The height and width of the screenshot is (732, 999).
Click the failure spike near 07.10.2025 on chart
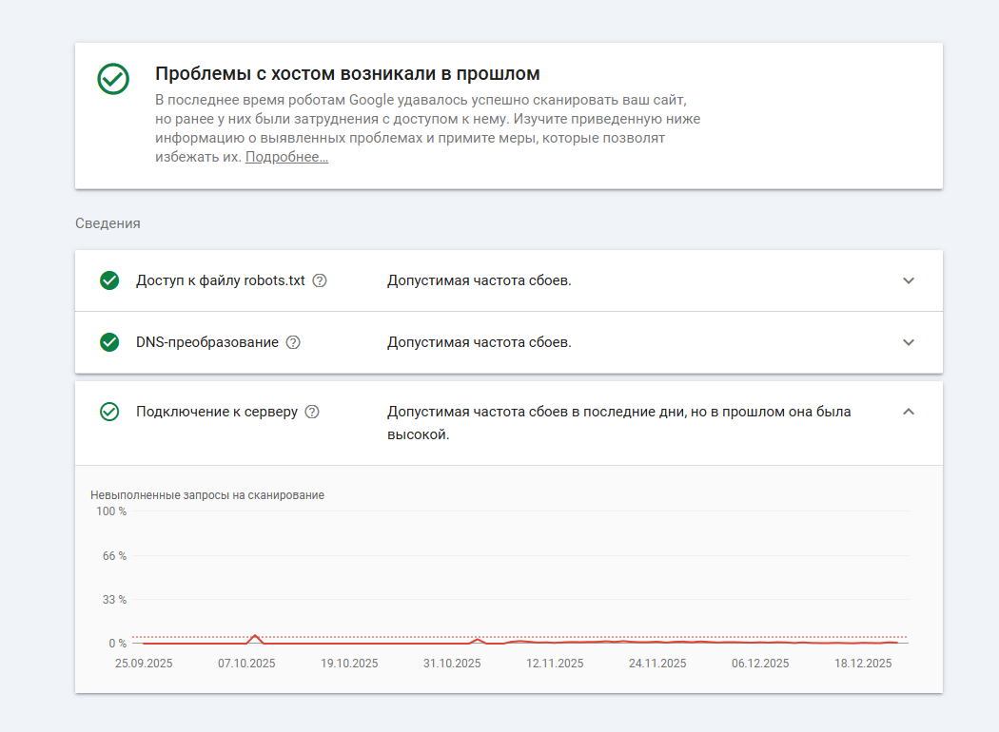[256, 638]
